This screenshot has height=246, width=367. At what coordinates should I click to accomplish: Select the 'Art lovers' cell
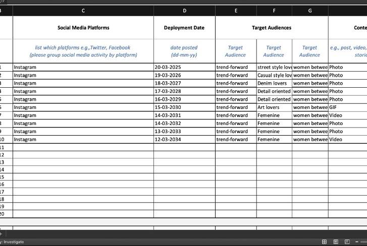tap(274, 107)
